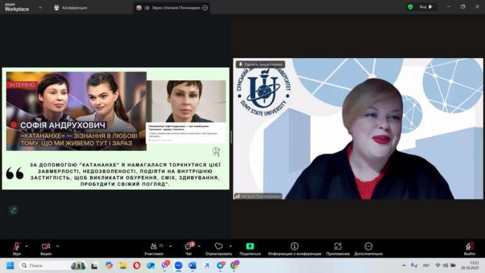Unmute the microphone with the Звук button
This screenshot has height=273, width=485.
16,247
